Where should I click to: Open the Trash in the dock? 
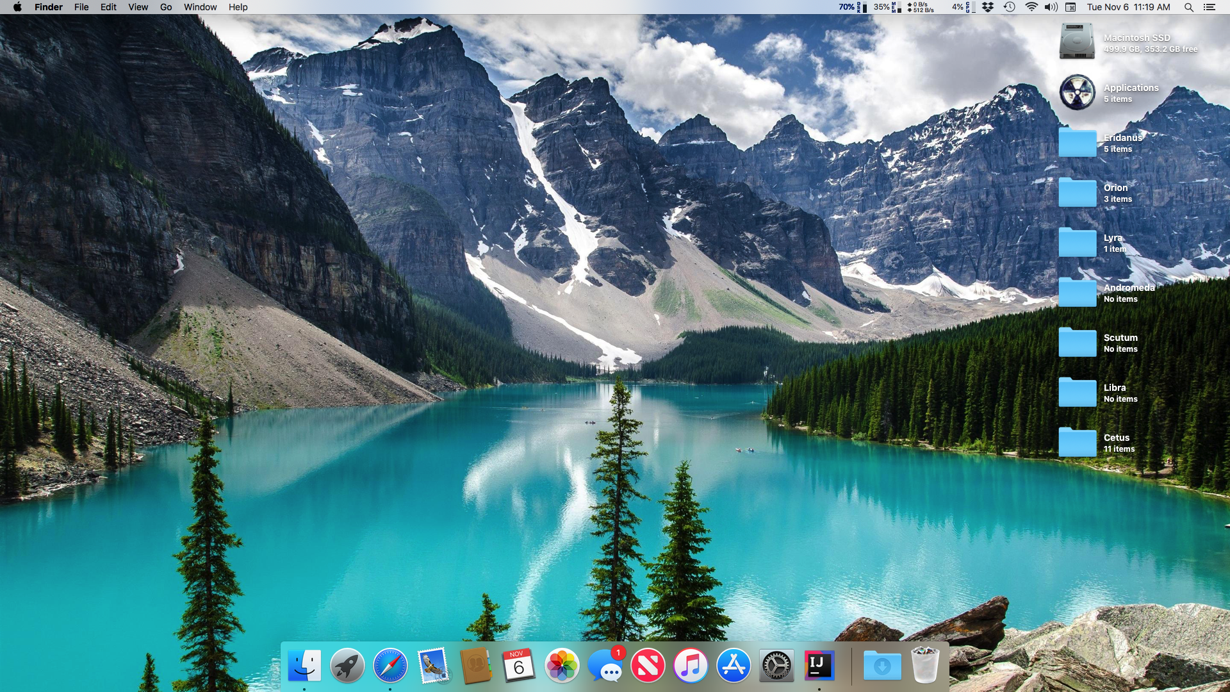[x=925, y=666]
